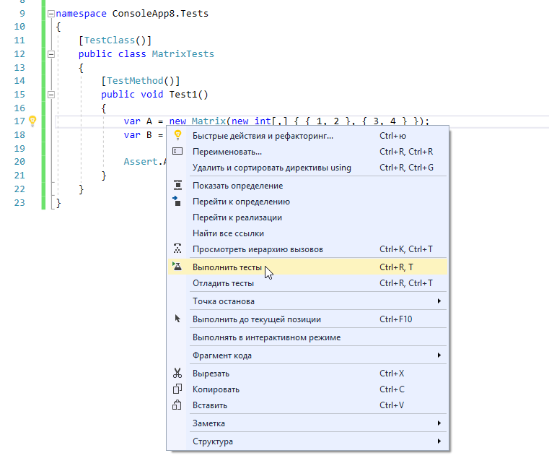The width and height of the screenshot is (549, 466).
Task: Click the lightbulb icon on line 17
Action: pyautogui.click(x=32, y=121)
